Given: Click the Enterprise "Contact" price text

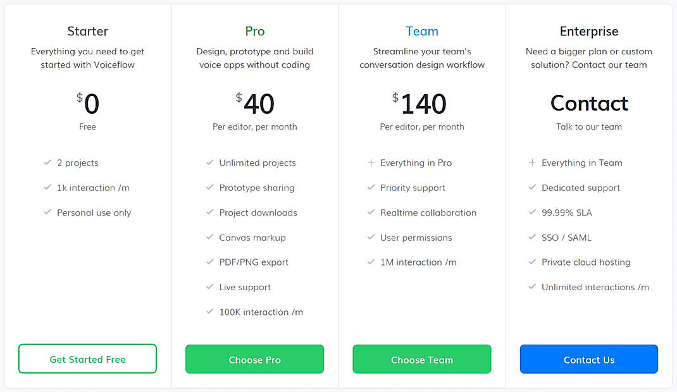Looking at the screenshot, I should pyautogui.click(x=588, y=104).
